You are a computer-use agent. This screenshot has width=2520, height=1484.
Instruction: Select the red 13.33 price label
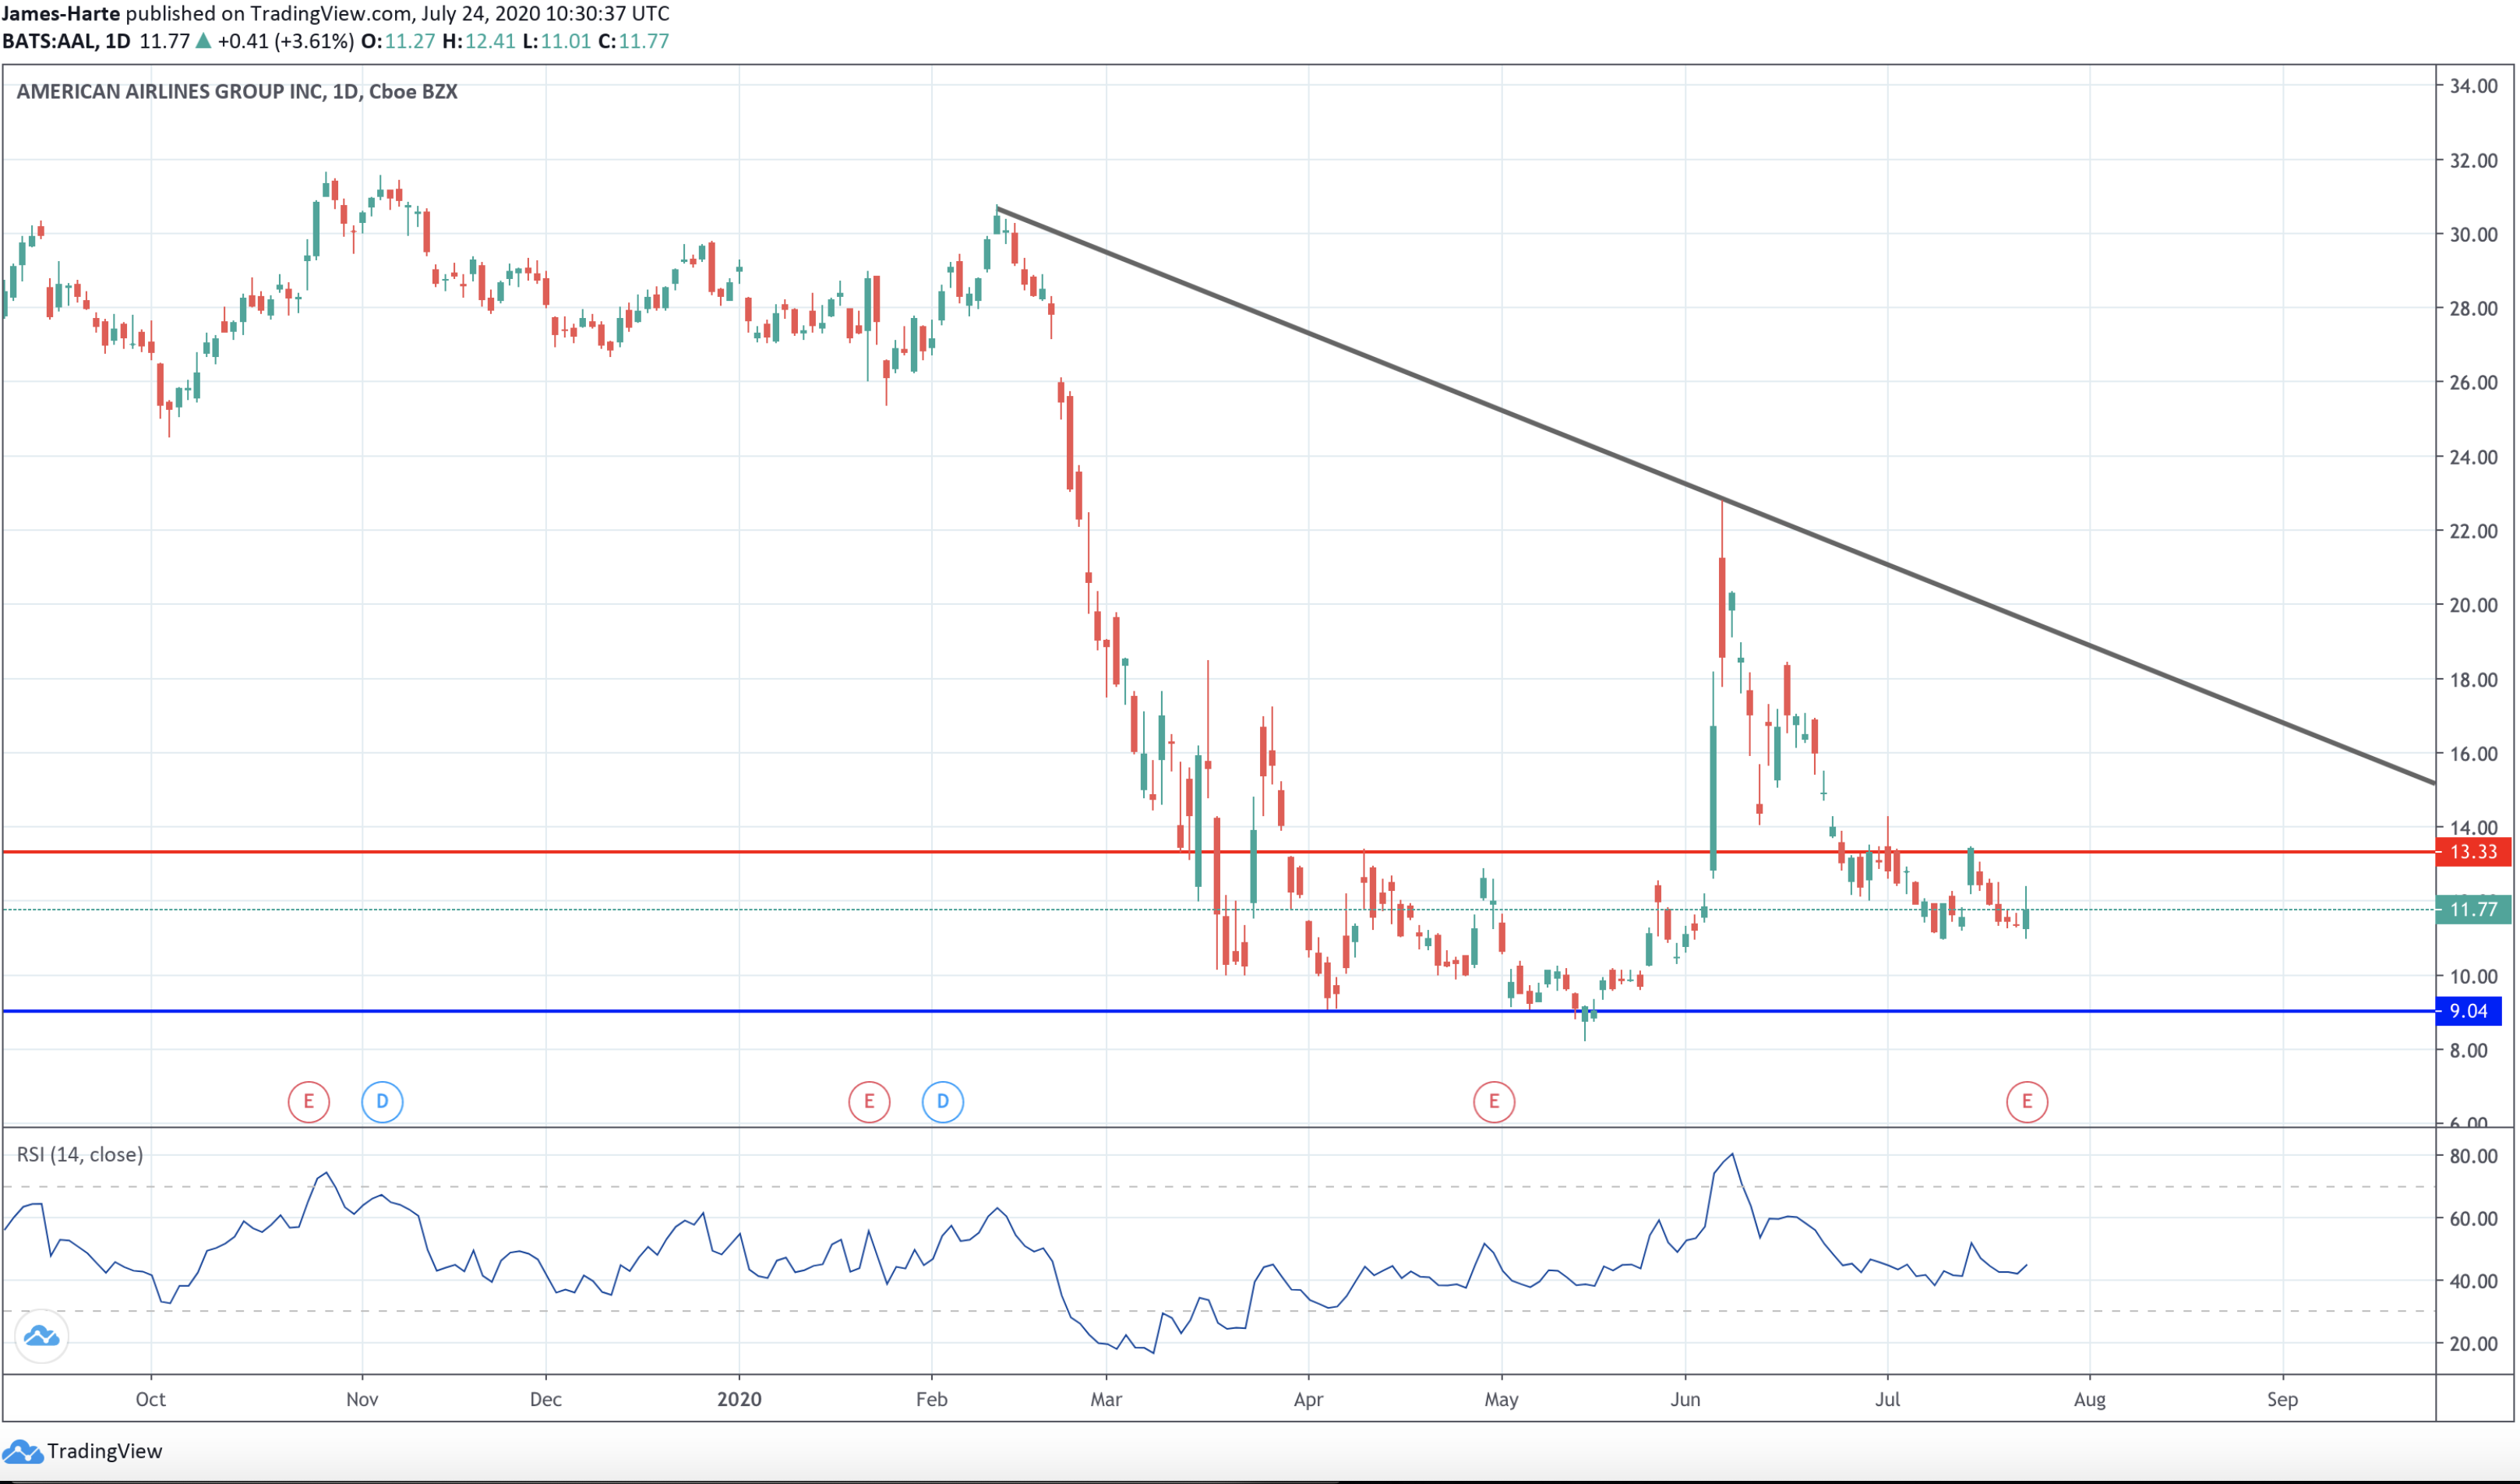2472,852
